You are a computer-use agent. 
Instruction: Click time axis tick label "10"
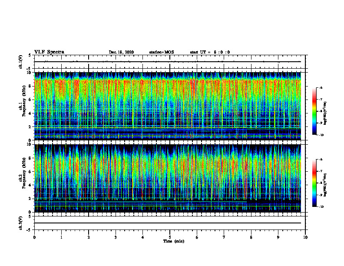[305, 237]
